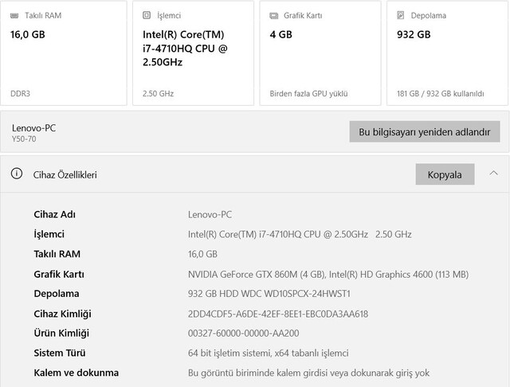Click the storage disk icon beside Depolama
Viewport: 510px width, 387px height.
pyautogui.click(x=401, y=15)
